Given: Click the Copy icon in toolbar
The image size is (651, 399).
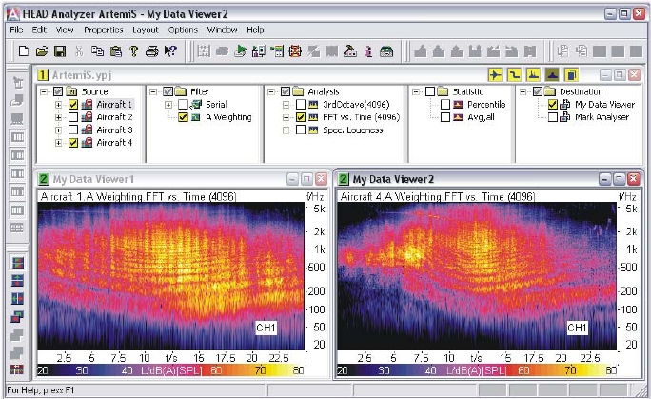Looking at the screenshot, I should point(97,51).
